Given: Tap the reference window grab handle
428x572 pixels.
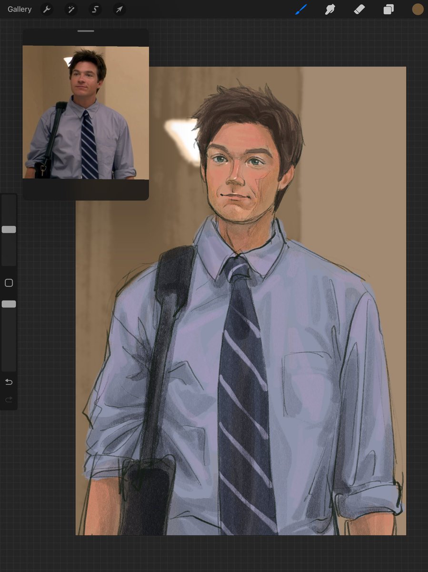Looking at the screenshot, I should point(86,31).
